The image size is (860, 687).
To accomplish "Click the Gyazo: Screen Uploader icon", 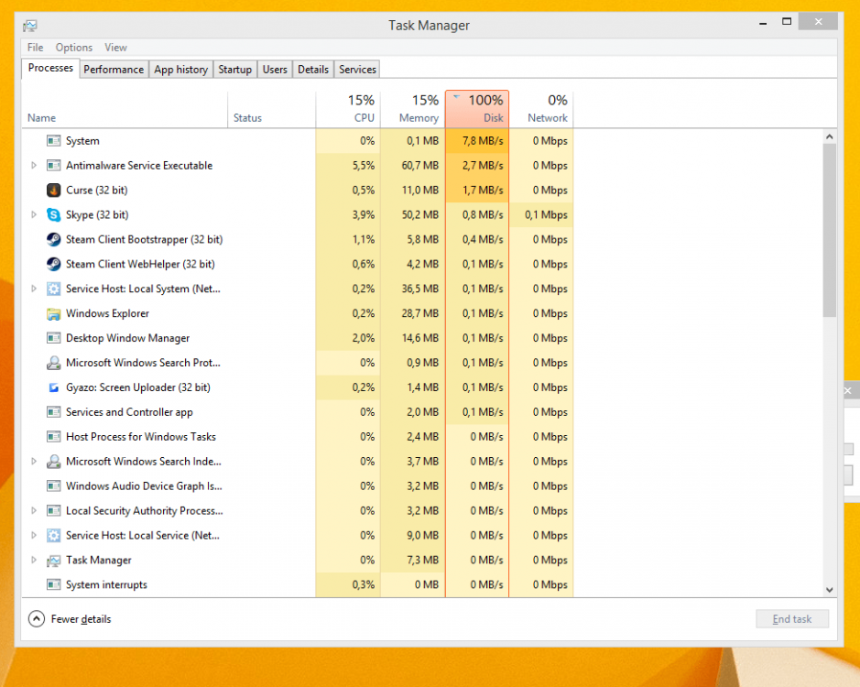I will pyautogui.click(x=53, y=387).
